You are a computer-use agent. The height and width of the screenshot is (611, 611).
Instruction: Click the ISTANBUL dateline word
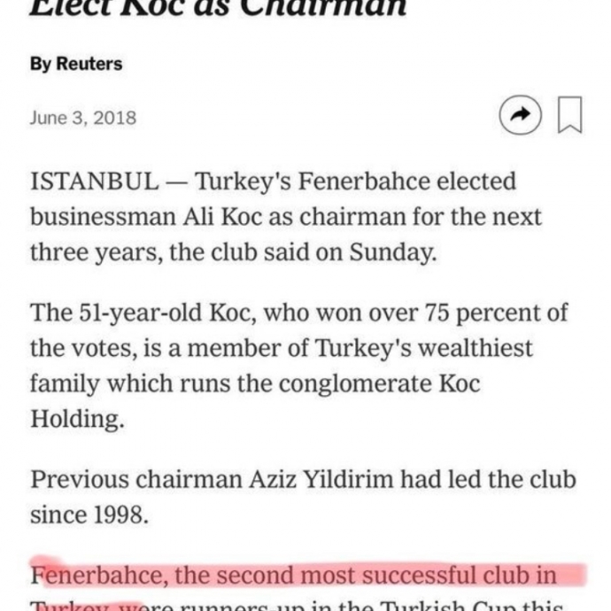[x=95, y=182]
